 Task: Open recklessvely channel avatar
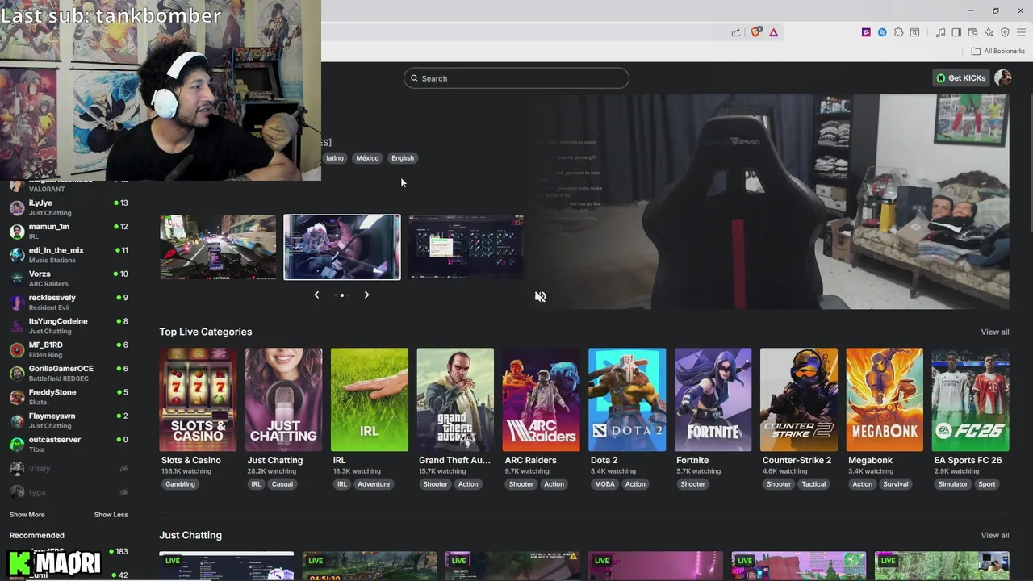point(17,303)
